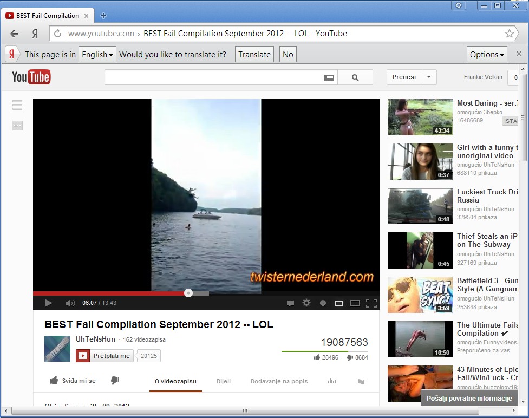Open The Ultimate Fails Compilation title
The width and height of the screenshot is (529, 418).
coord(487,329)
